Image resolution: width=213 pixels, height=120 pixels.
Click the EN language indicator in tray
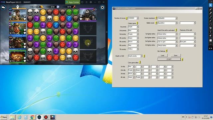[x=183, y=117]
